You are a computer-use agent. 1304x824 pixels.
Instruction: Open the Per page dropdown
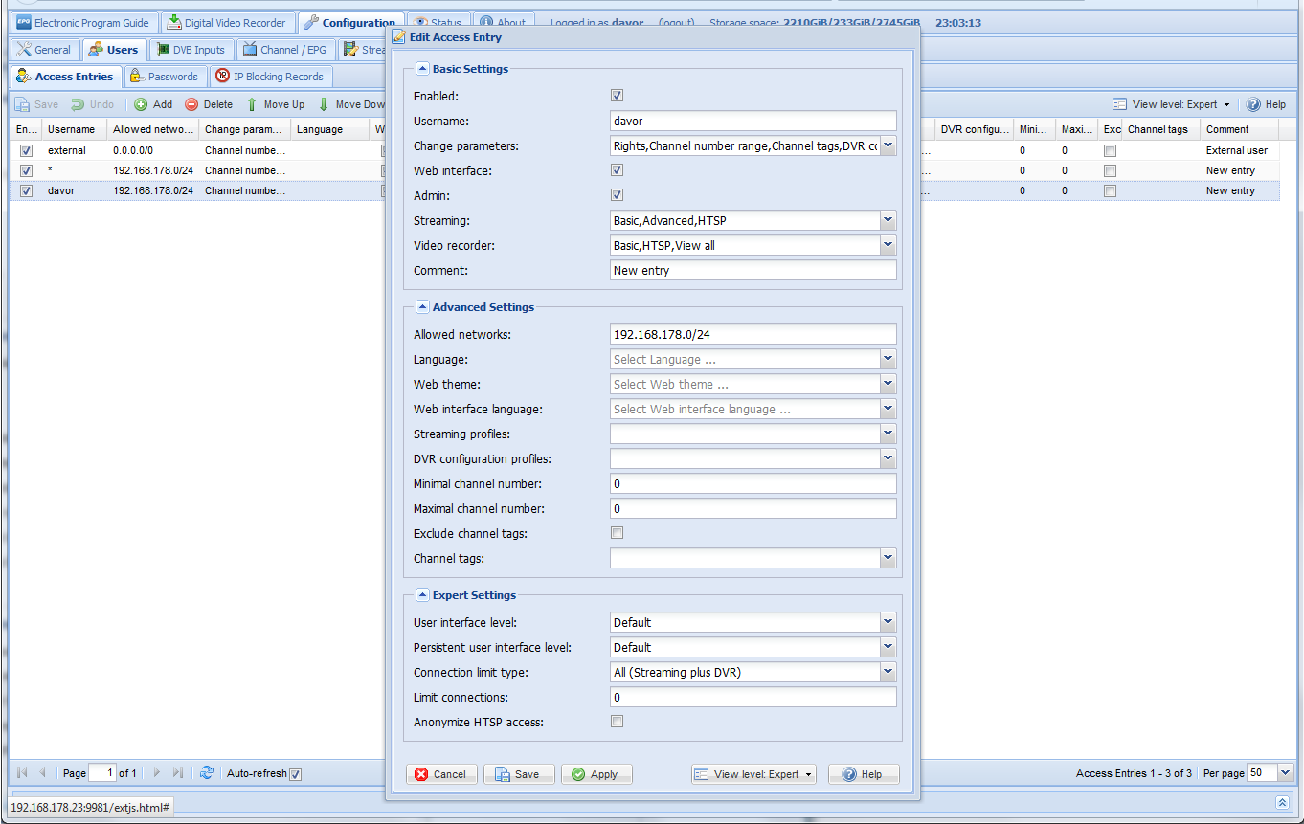point(1285,773)
